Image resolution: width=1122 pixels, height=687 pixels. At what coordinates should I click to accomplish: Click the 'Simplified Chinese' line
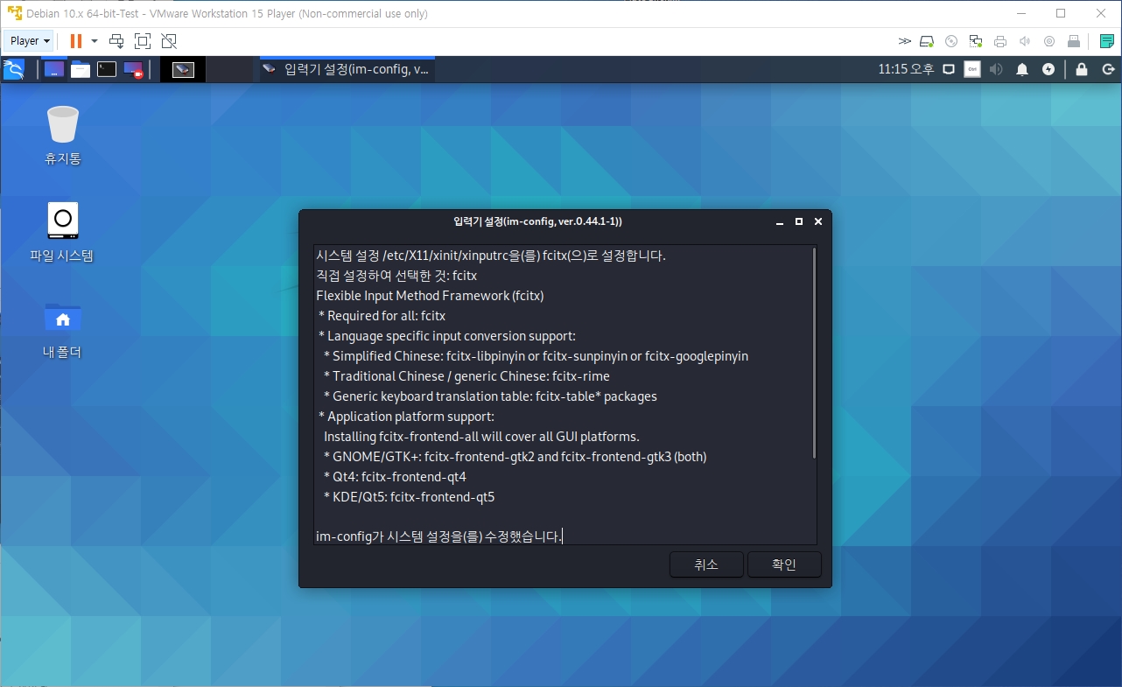[x=536, y=356]
